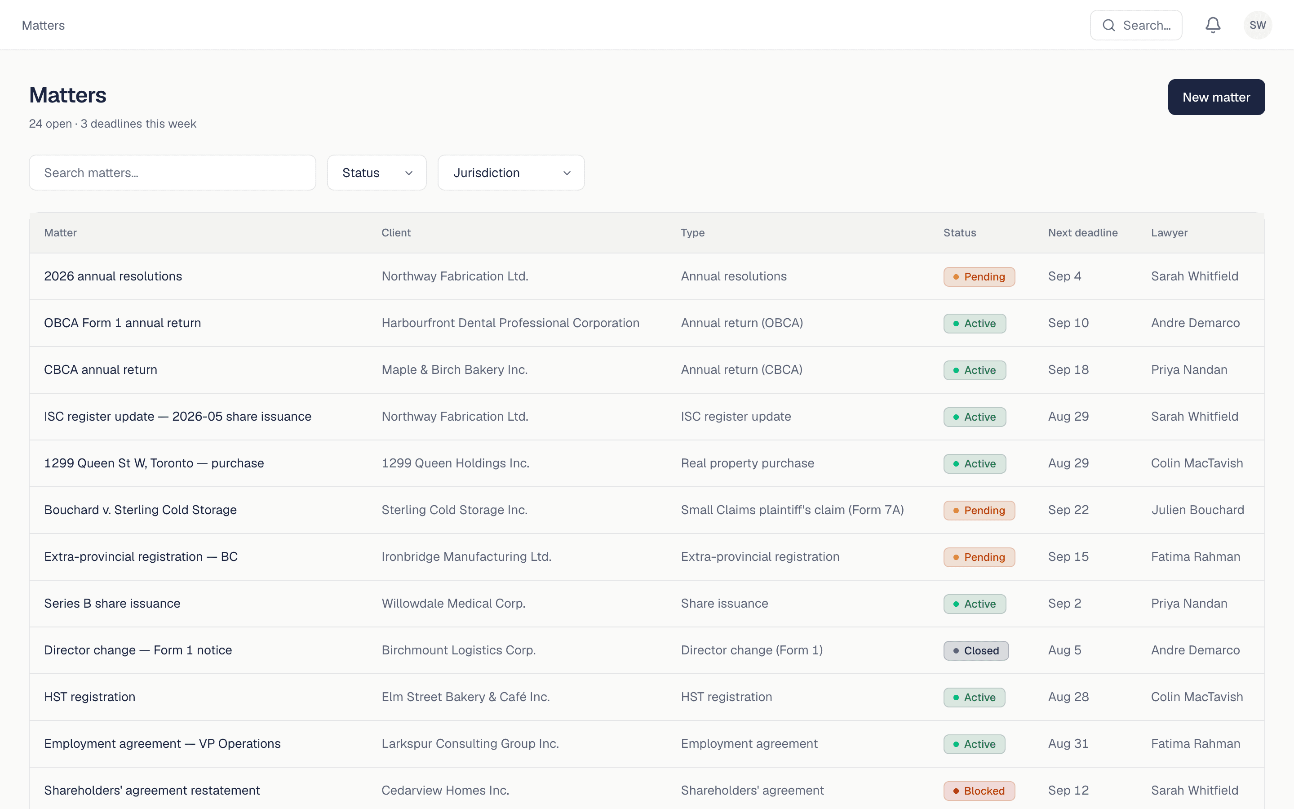Open ISC register update share issuance matter

click(x=177, y=416)
